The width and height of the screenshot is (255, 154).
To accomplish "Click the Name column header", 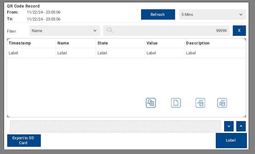I will click(x=76, y=43).
